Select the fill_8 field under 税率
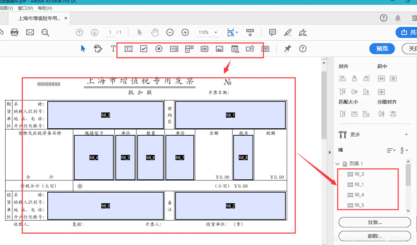 click(243, 158)
